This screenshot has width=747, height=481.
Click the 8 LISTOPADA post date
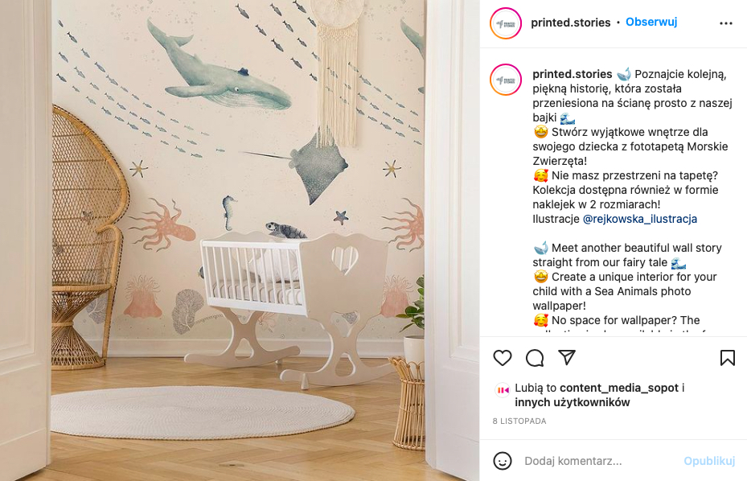[519, 421]
